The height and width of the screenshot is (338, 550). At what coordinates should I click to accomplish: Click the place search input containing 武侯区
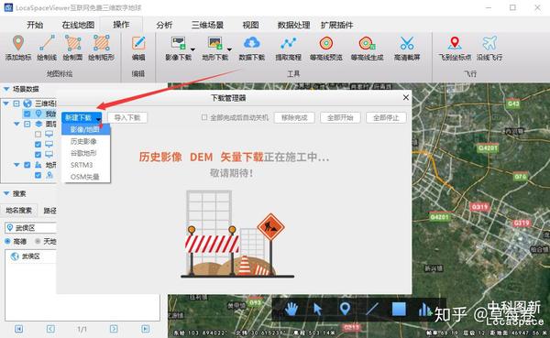click(30, 228)
